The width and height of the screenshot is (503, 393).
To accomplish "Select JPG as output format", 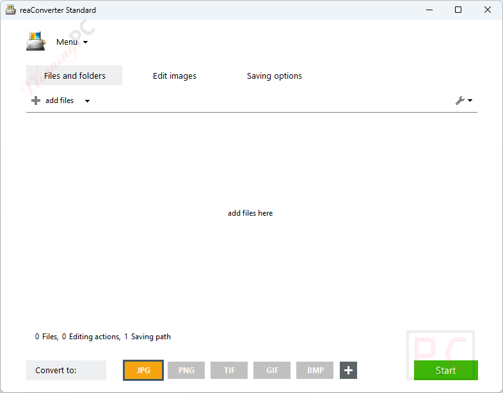I will [143, 370].
